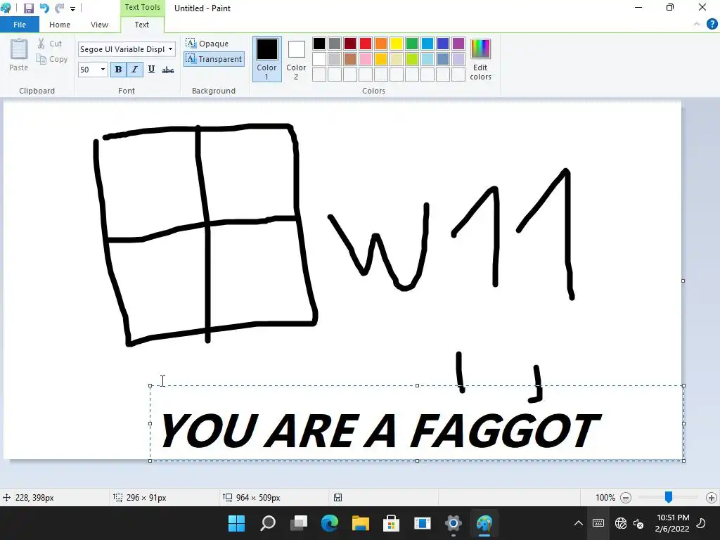Image resolution: width=720 pixels, height=540 pixels.
Task: Click the Redo arrow icon
Action: pyautogui.click(x=59, y=8)
